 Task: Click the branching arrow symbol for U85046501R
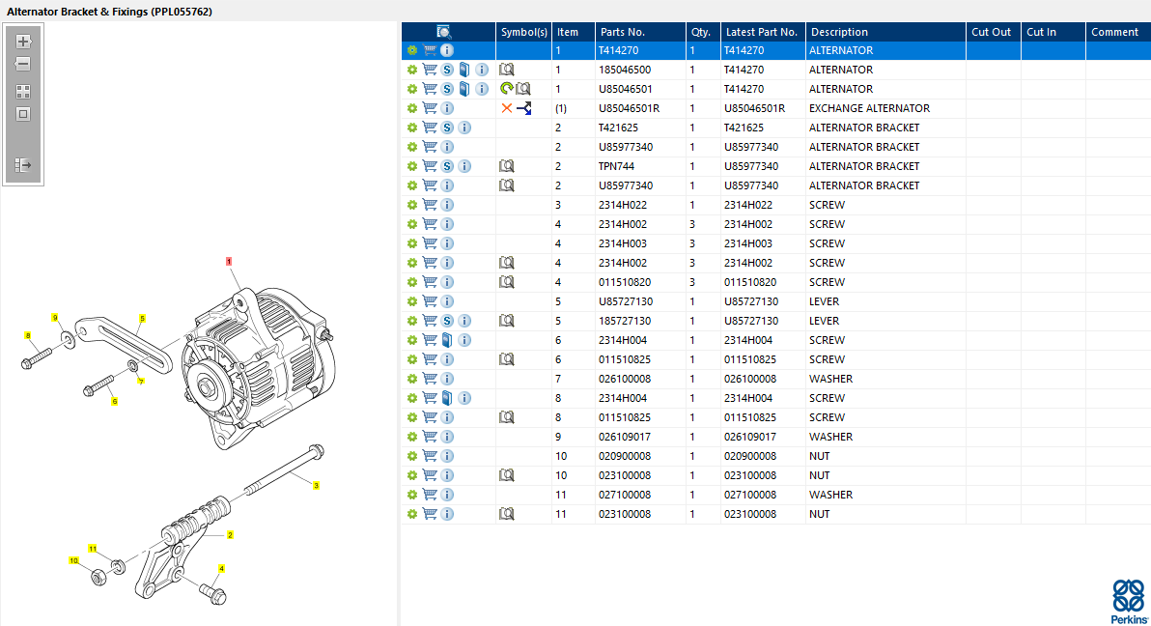pos(524,108)
